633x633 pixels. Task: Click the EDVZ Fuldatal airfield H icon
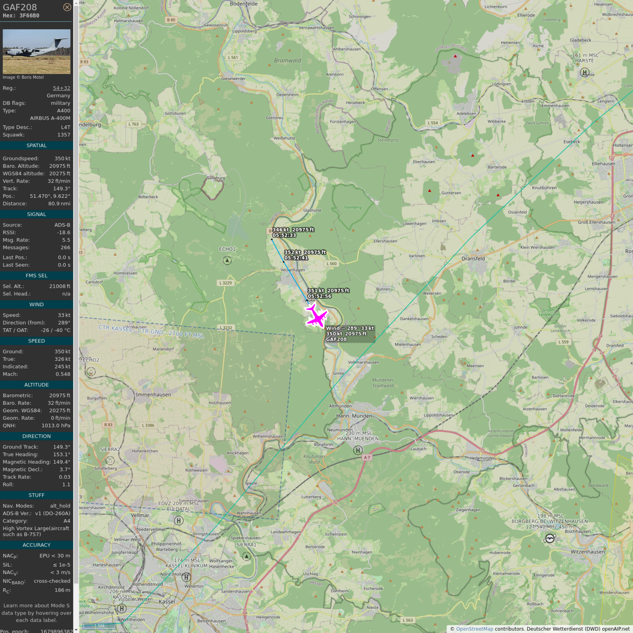click(x=178, y=521)
